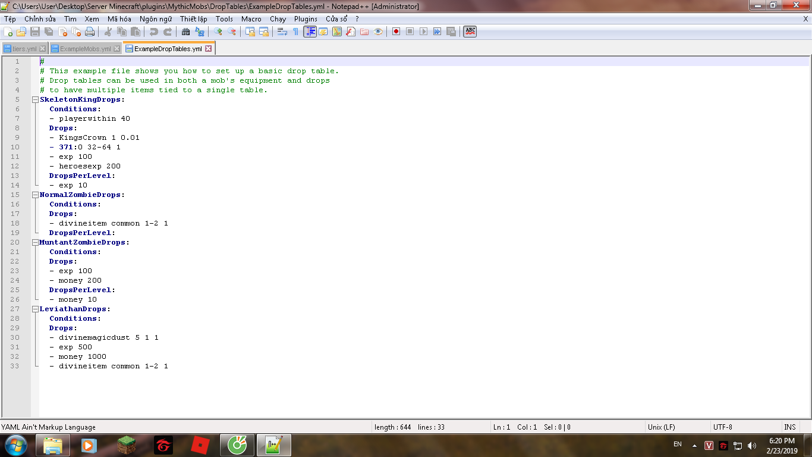Collapse the LeviathanDrops fold marker
The height and width of the screenshot is (457, 812).
point(35,309)
